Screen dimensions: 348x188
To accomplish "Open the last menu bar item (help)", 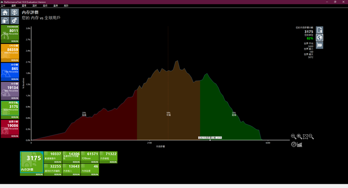I will (x=66, y=5).
